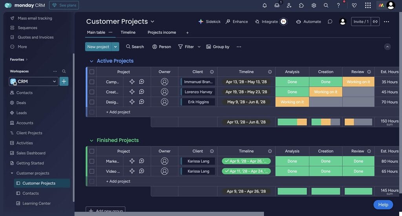
Task: Expand New project button dropdown arrow
Action: (x=115, y=47)
